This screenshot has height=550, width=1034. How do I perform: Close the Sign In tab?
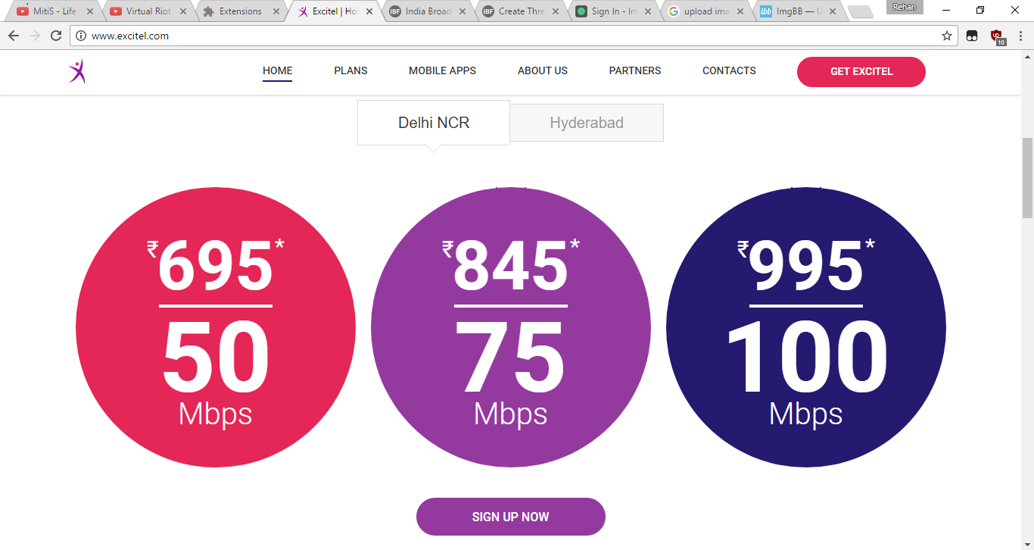click(x=648, y=11)
